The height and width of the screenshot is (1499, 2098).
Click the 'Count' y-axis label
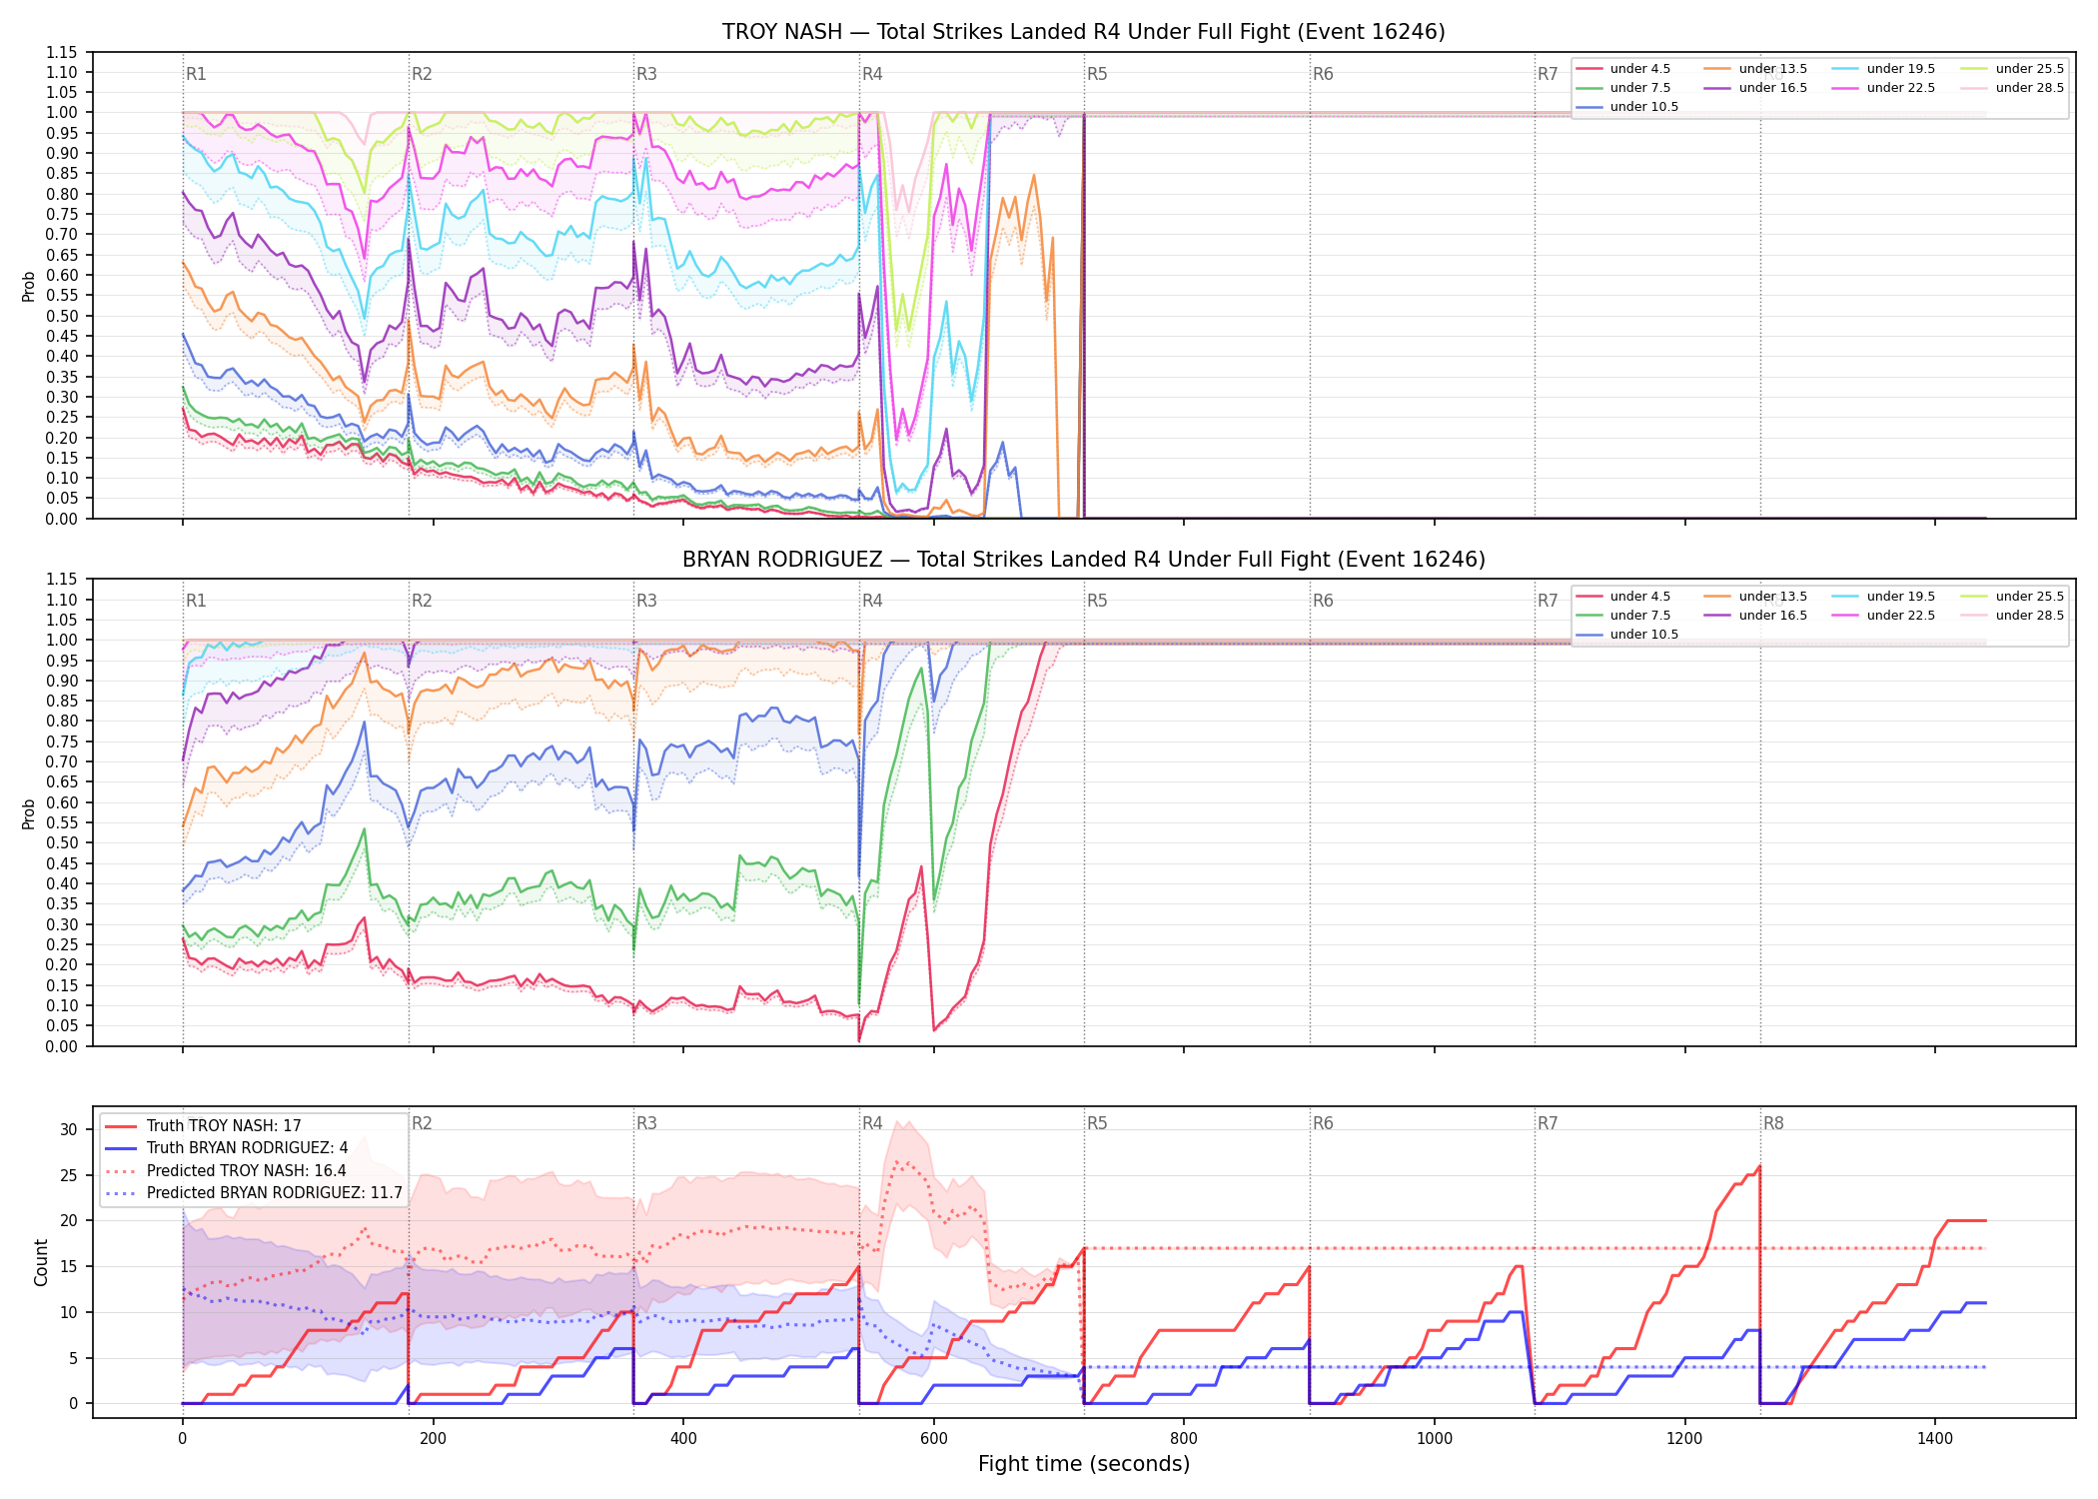(41, 1262)
